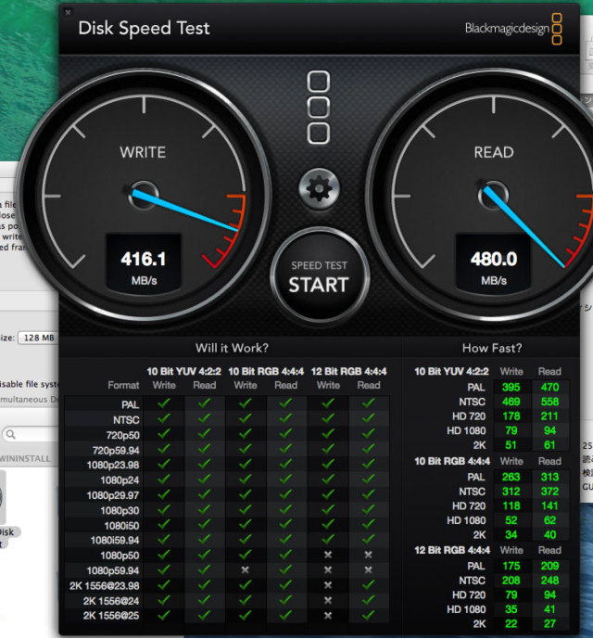Open the 128 MB size dropdown in background window
This screenshot has width=593, height=639.
(x=38, y=338)
